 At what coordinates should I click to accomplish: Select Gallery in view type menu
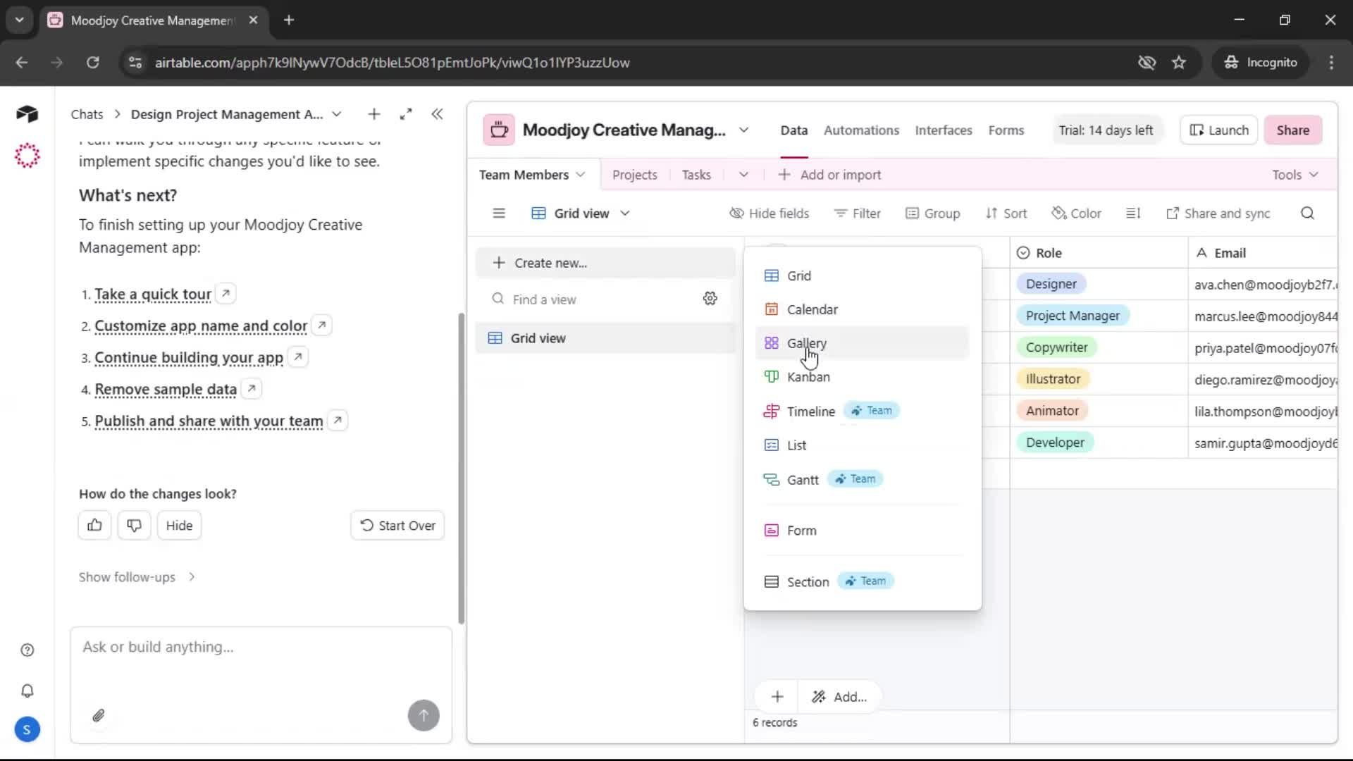click(x=862, y=343)
